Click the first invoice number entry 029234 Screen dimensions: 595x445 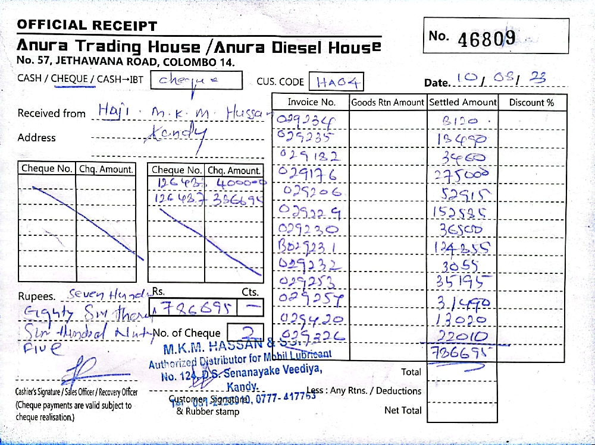coord(308,121)
